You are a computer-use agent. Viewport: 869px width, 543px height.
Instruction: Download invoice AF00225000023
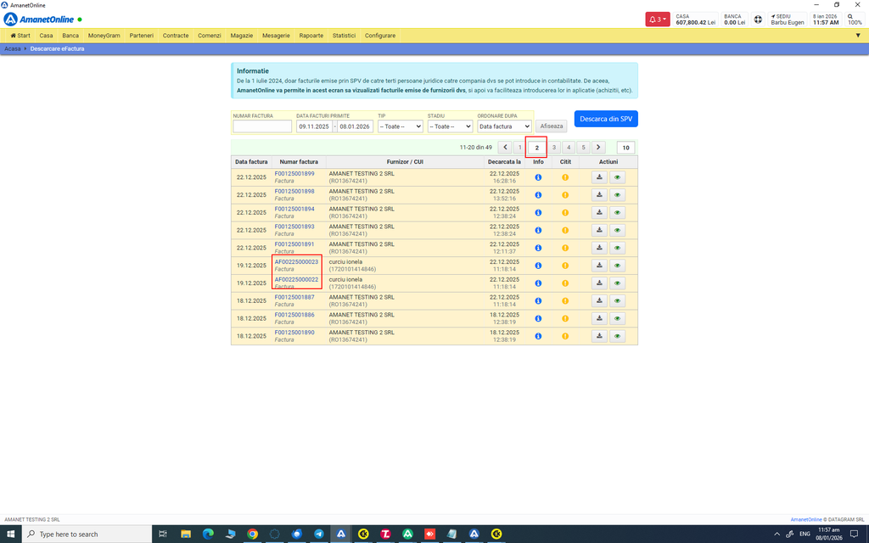[x=599, y=266]
